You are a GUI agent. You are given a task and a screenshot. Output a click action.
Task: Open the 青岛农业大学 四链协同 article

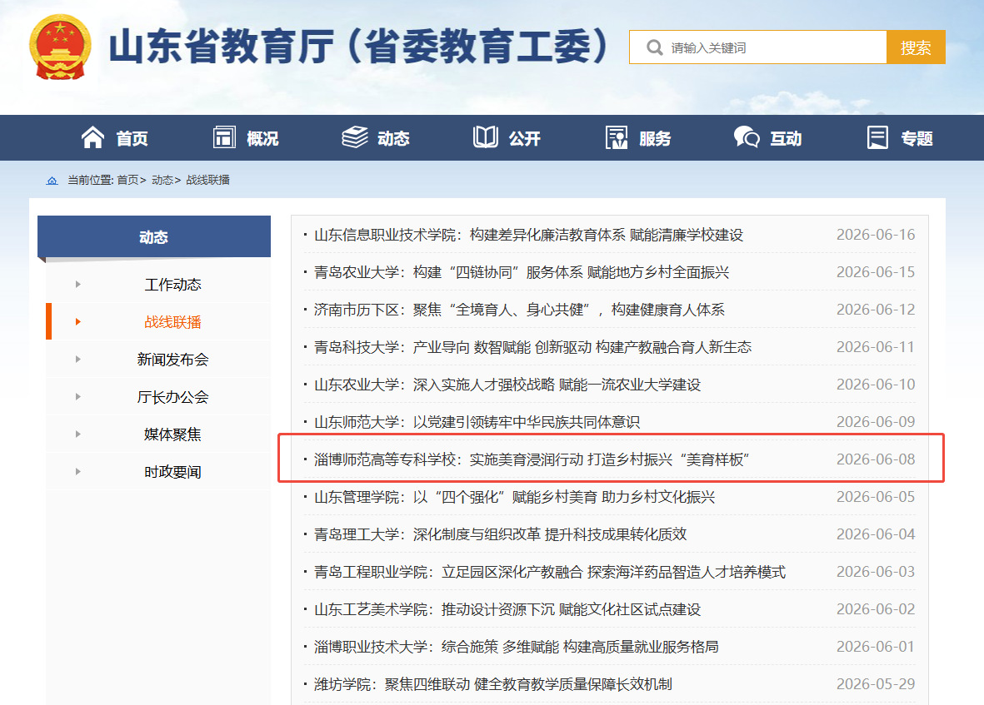click(x=522, y=272)
